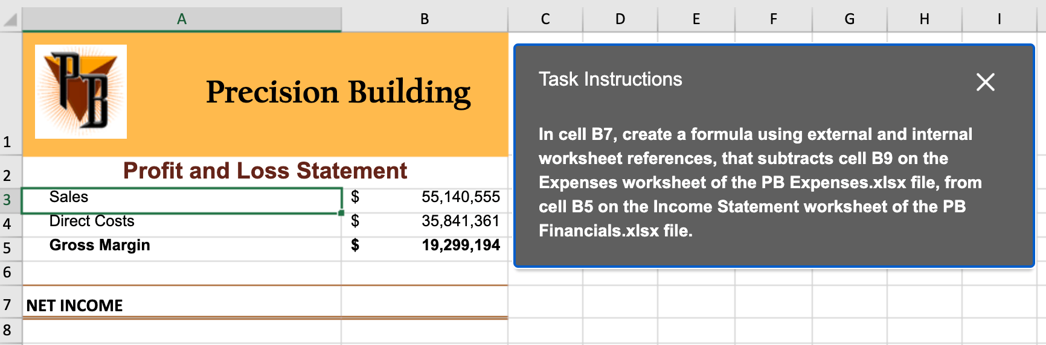Click the Direct Costs cell

point(182,224)
